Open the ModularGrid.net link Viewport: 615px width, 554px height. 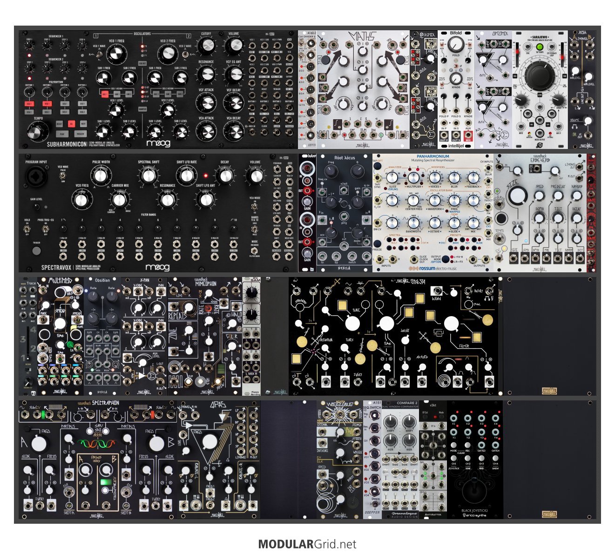pos(307,544)
